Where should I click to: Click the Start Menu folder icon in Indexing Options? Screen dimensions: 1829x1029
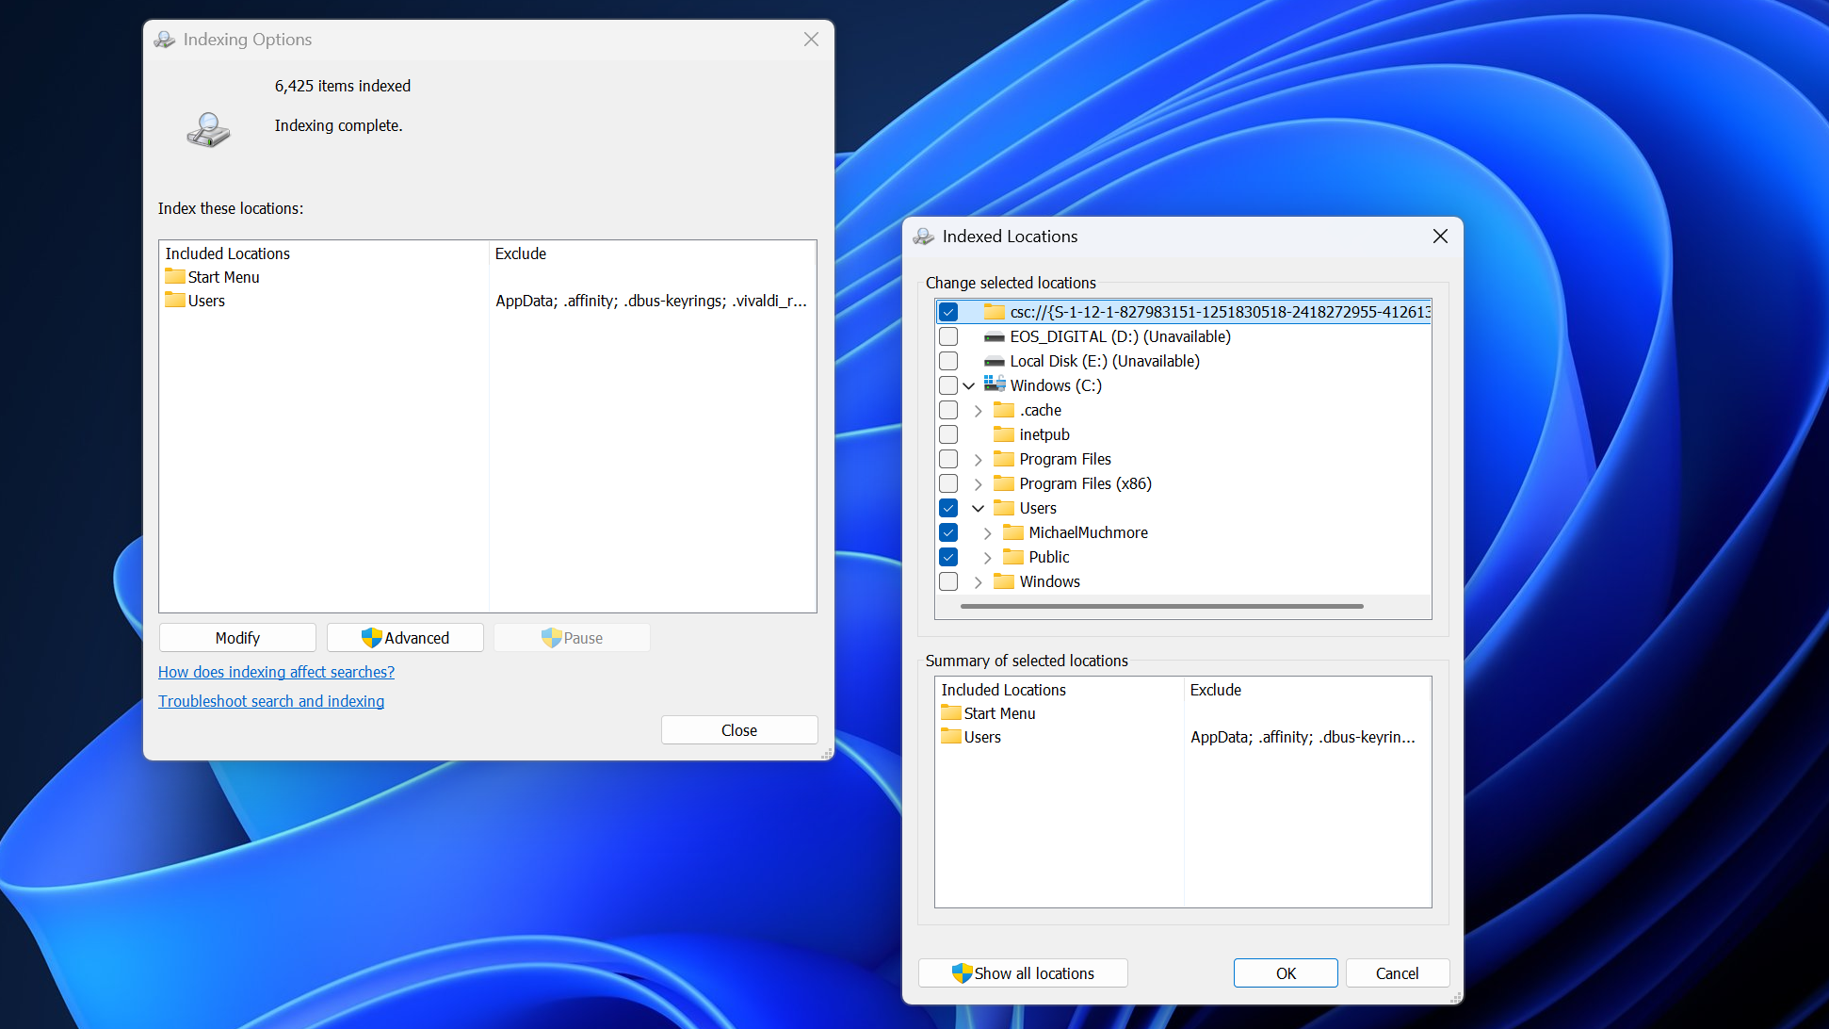tap(175, 277)
